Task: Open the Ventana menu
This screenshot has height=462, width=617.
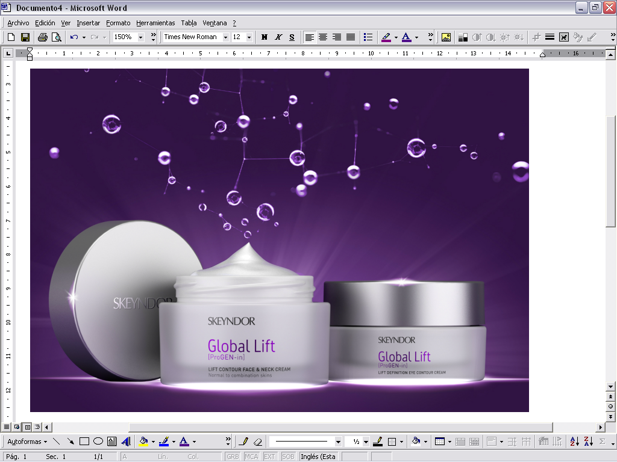Action: [215, 23]
